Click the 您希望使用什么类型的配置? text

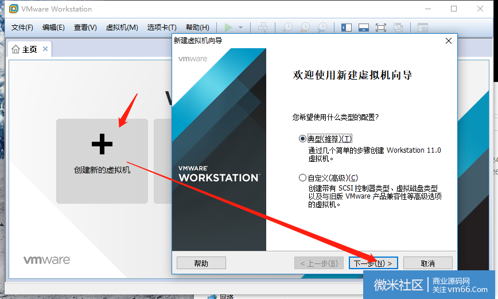coord(336,117)
